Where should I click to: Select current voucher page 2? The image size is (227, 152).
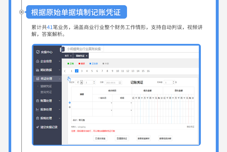tap(77, 71)
